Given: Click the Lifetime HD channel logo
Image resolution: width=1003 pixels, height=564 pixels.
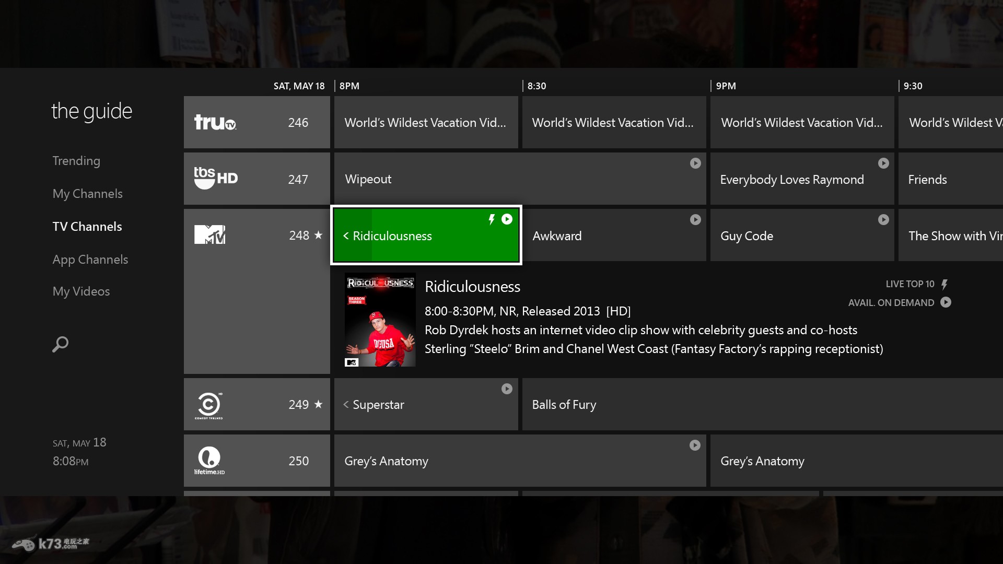Looking at the screenshot, I should pyautogui.click(x=209, y=460).
